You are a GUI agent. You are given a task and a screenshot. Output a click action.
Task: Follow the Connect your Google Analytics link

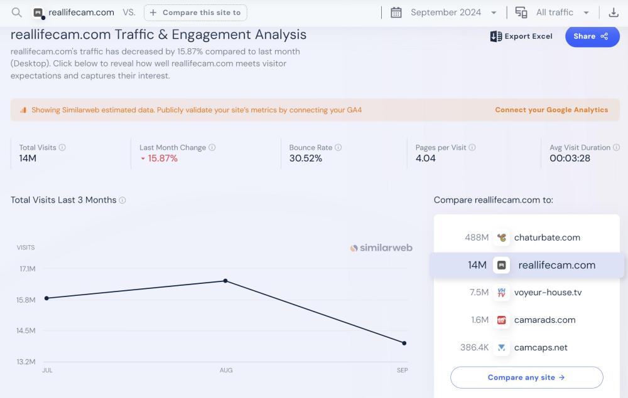[551, 110]
